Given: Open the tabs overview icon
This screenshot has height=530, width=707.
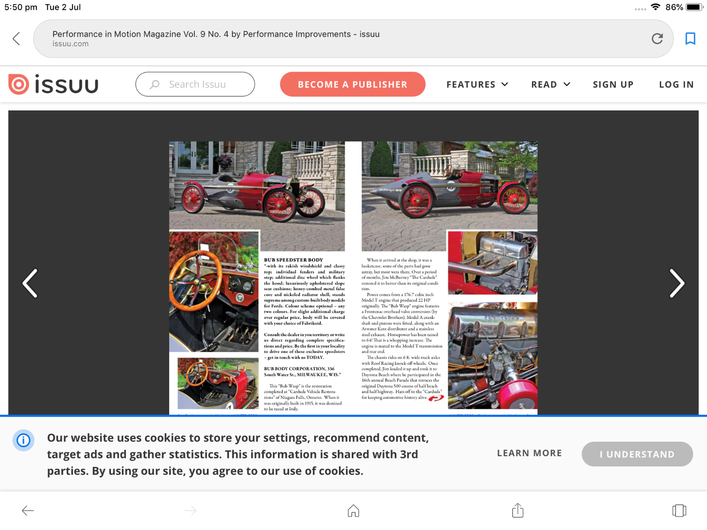Looking at the screenshot, I should (679, 511).
